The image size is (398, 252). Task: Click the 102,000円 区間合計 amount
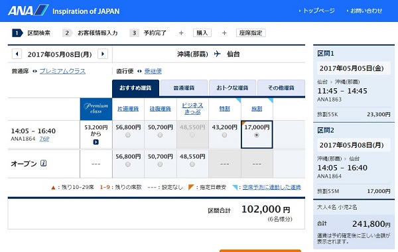pyautogui.click(x=265, y=210)
